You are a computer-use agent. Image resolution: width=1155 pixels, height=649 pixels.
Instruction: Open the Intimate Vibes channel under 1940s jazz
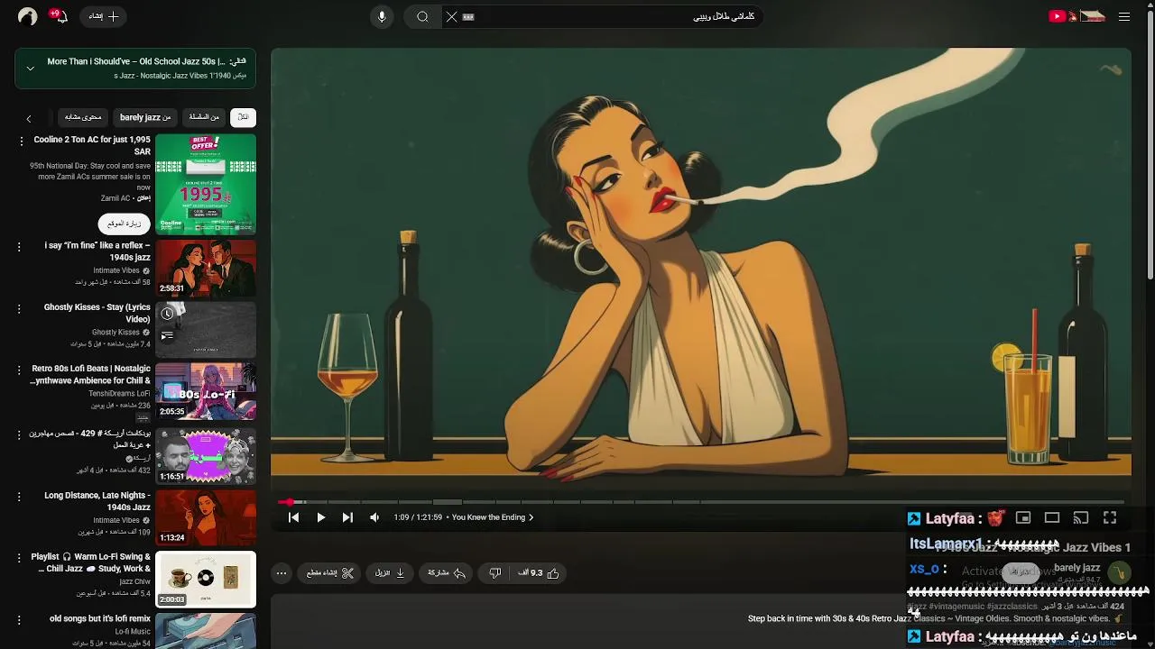click(x=117, y=270)
